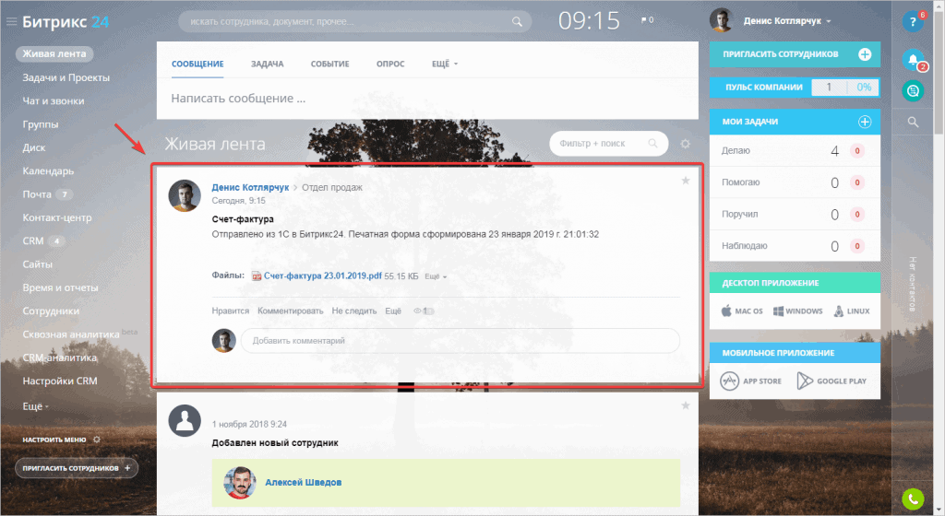Expand Ещё in the left sidebar menu
The height and width of the screenshot is (516, 945).
pyautogui.click(x=36, y=406)
